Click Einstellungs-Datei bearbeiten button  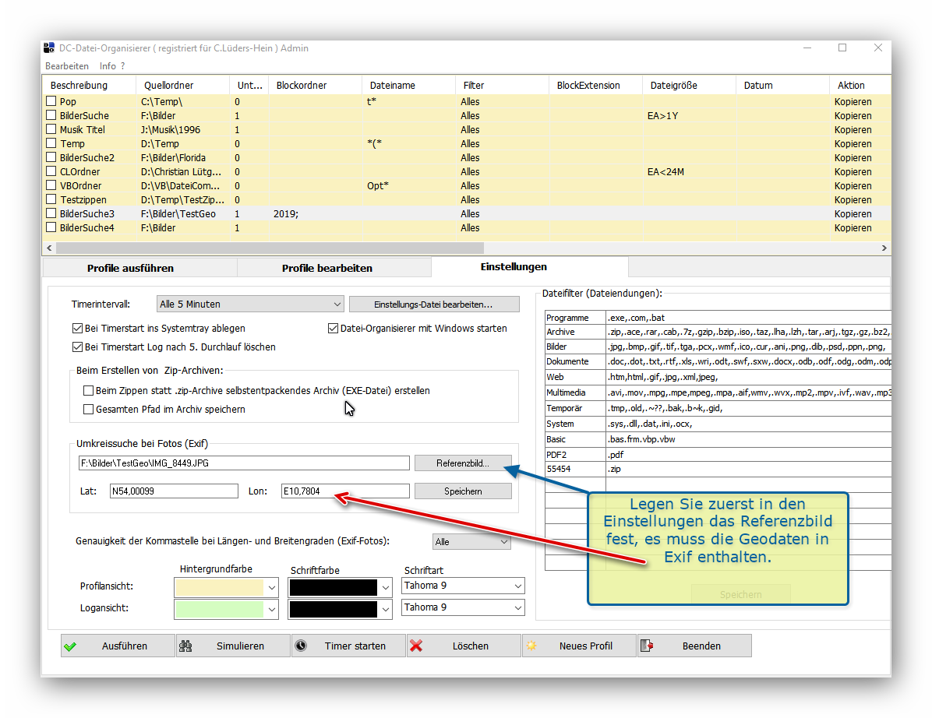pyautogui.click(x=433, y=304)
